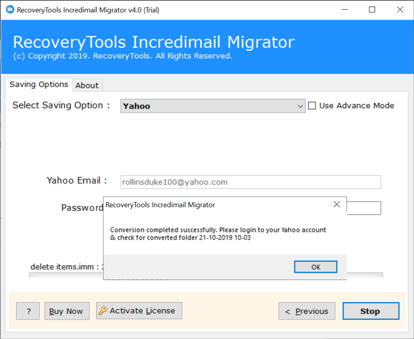Click Activate License button
The width and height of the screenshot is (414, 339).
coord(139,311)
